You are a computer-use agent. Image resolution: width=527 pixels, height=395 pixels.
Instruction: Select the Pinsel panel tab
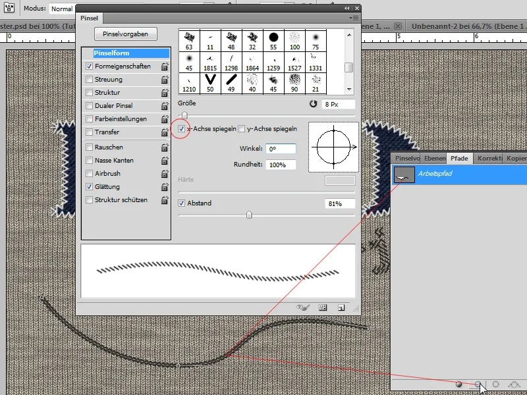(x=89, y=18)
